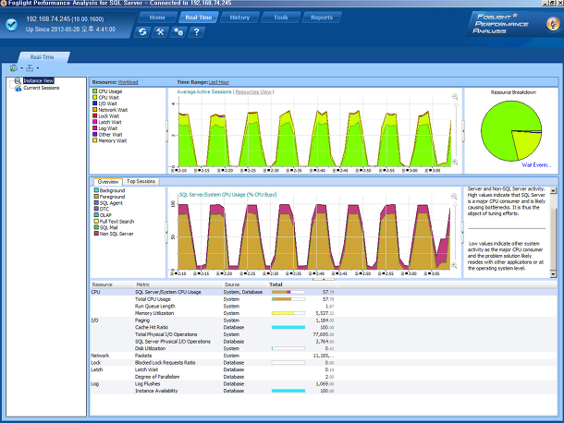Select the Memory Utilization metric row
564x423 pixels.
(324, 313)
